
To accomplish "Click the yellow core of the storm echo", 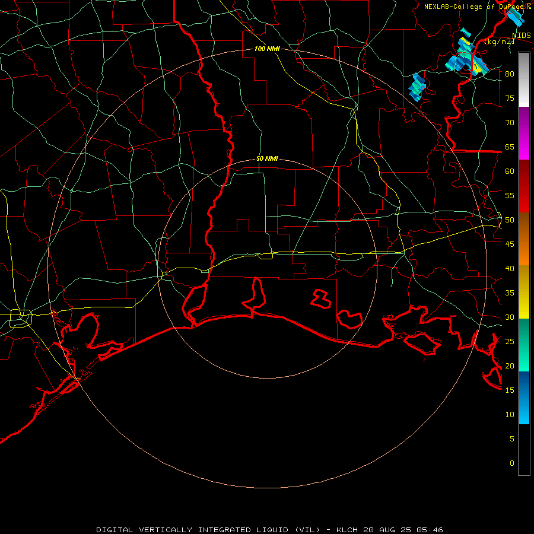I will [x=476, y=68].
